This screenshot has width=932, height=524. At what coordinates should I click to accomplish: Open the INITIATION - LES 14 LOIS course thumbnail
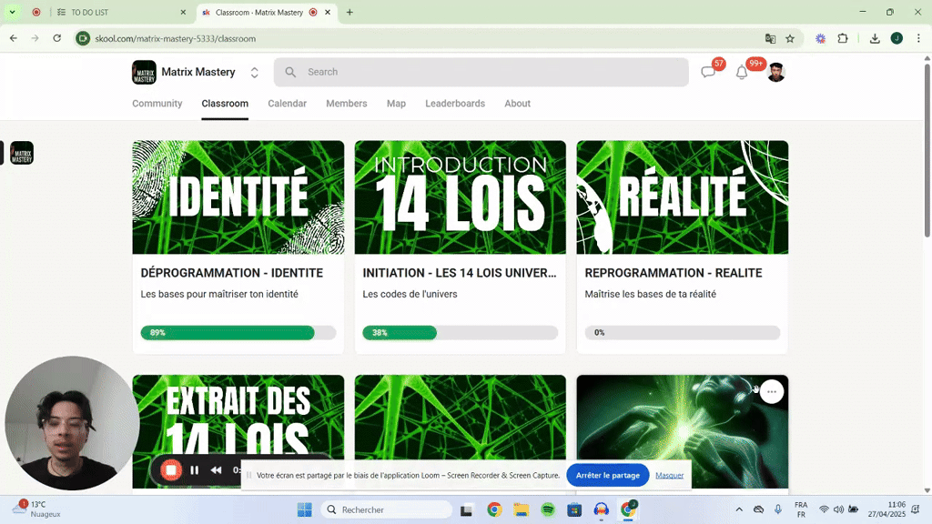point(460,196)
